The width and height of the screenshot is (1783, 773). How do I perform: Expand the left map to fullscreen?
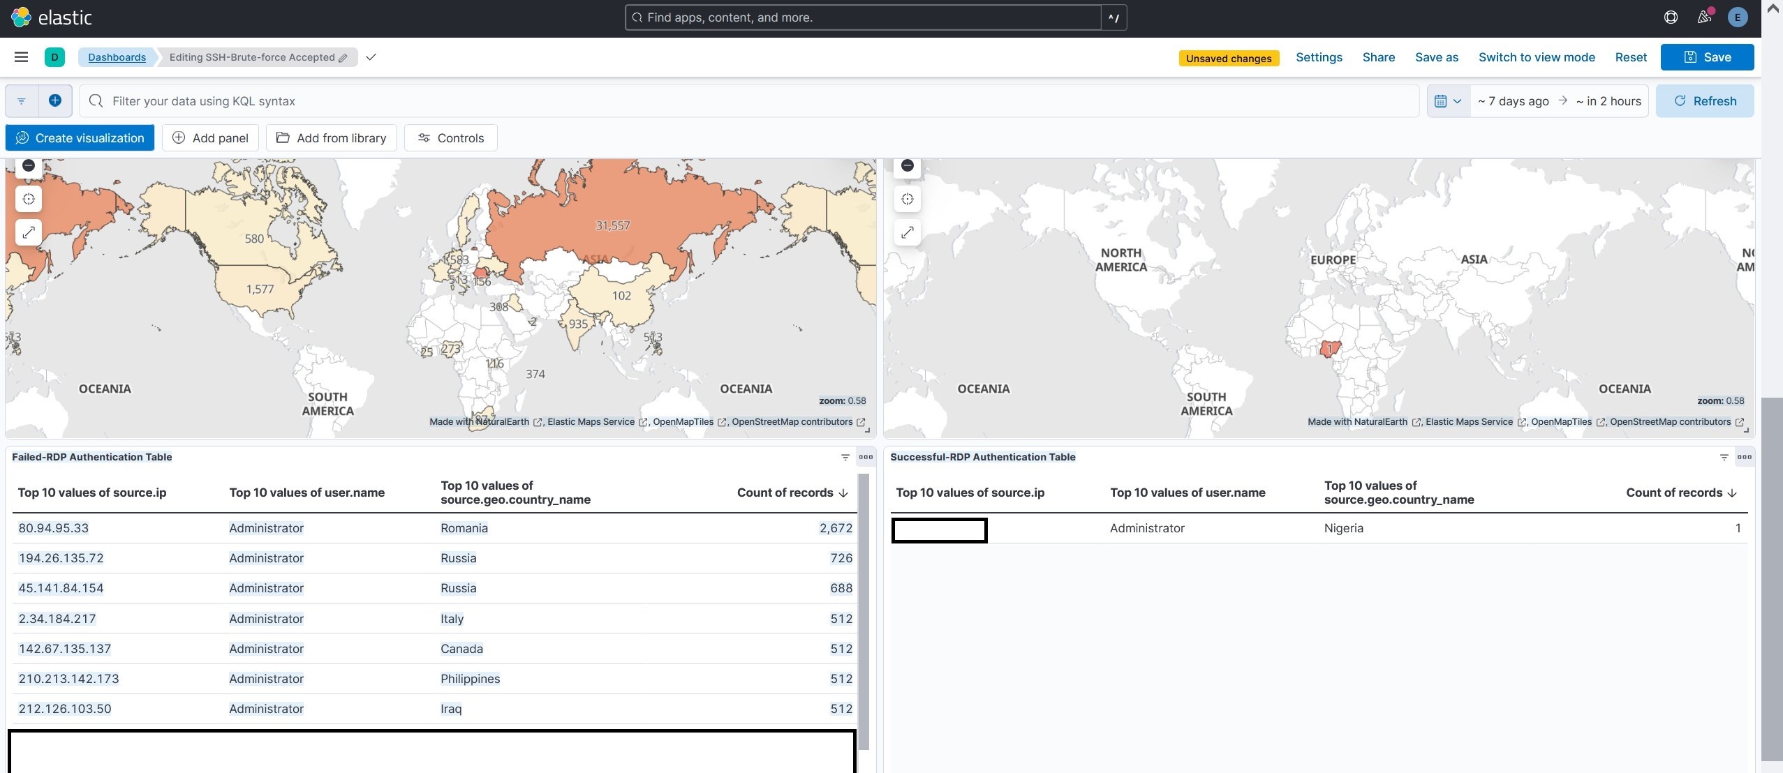29,232
